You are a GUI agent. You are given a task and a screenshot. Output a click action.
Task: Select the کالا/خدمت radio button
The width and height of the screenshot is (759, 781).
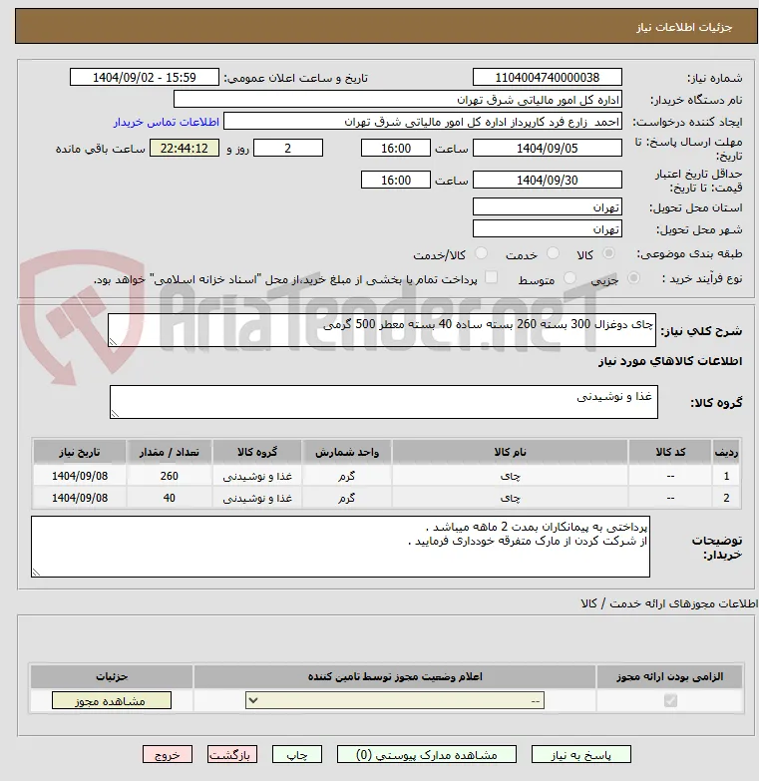tap(481, 253)
